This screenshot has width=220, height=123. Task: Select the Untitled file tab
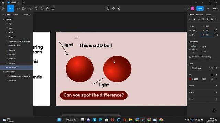(x=13, y=2)
